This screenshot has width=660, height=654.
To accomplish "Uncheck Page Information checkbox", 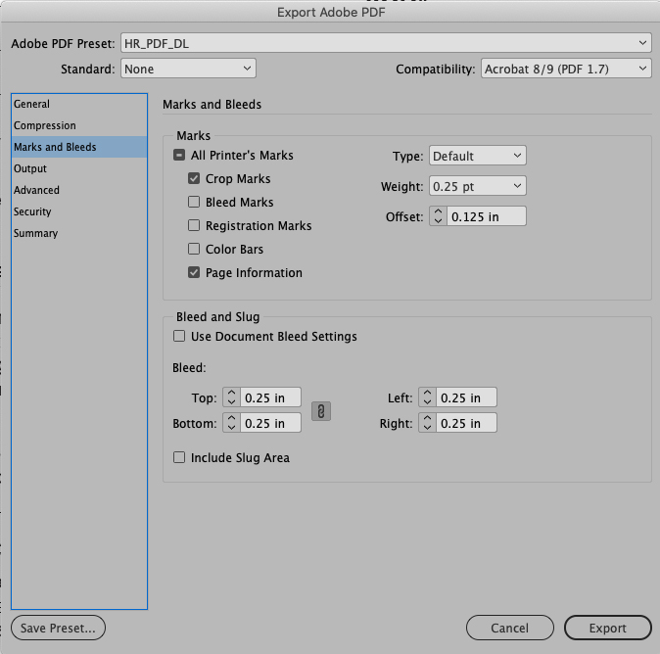I will click(194, 273).
